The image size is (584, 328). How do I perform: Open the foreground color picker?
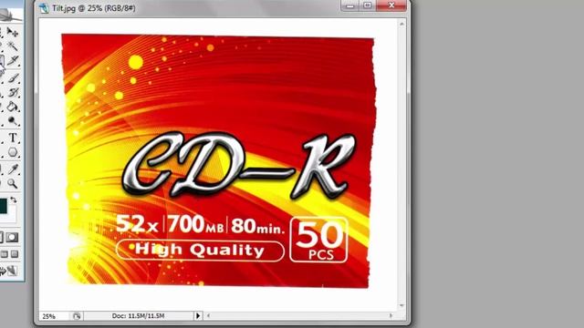click(x=3, y=206)
